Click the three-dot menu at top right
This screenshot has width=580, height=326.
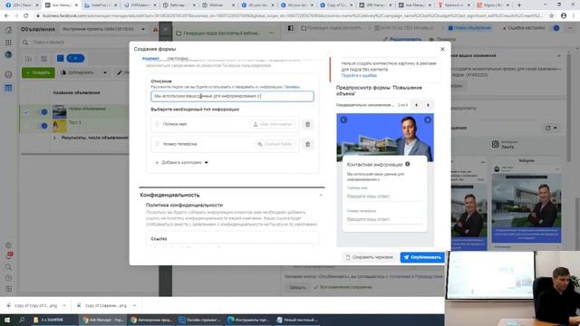click(570, 28)
